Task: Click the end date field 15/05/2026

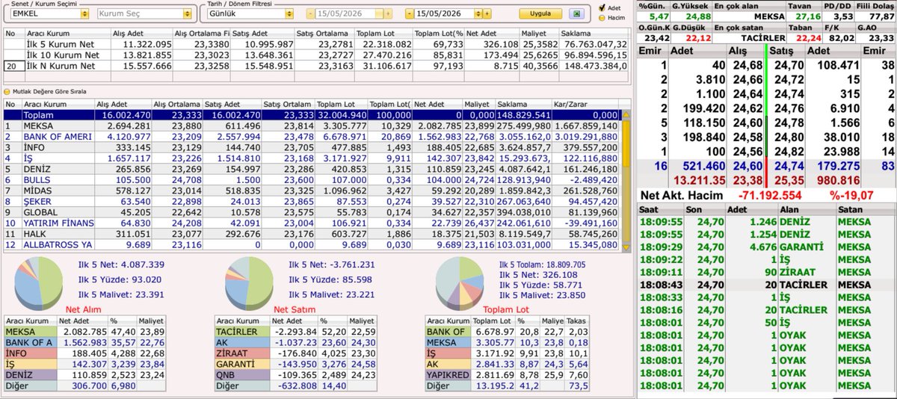Action: tap(444, 13)
